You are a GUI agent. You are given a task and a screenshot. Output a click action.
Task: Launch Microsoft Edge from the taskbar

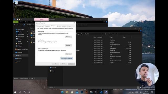(62, 92)
